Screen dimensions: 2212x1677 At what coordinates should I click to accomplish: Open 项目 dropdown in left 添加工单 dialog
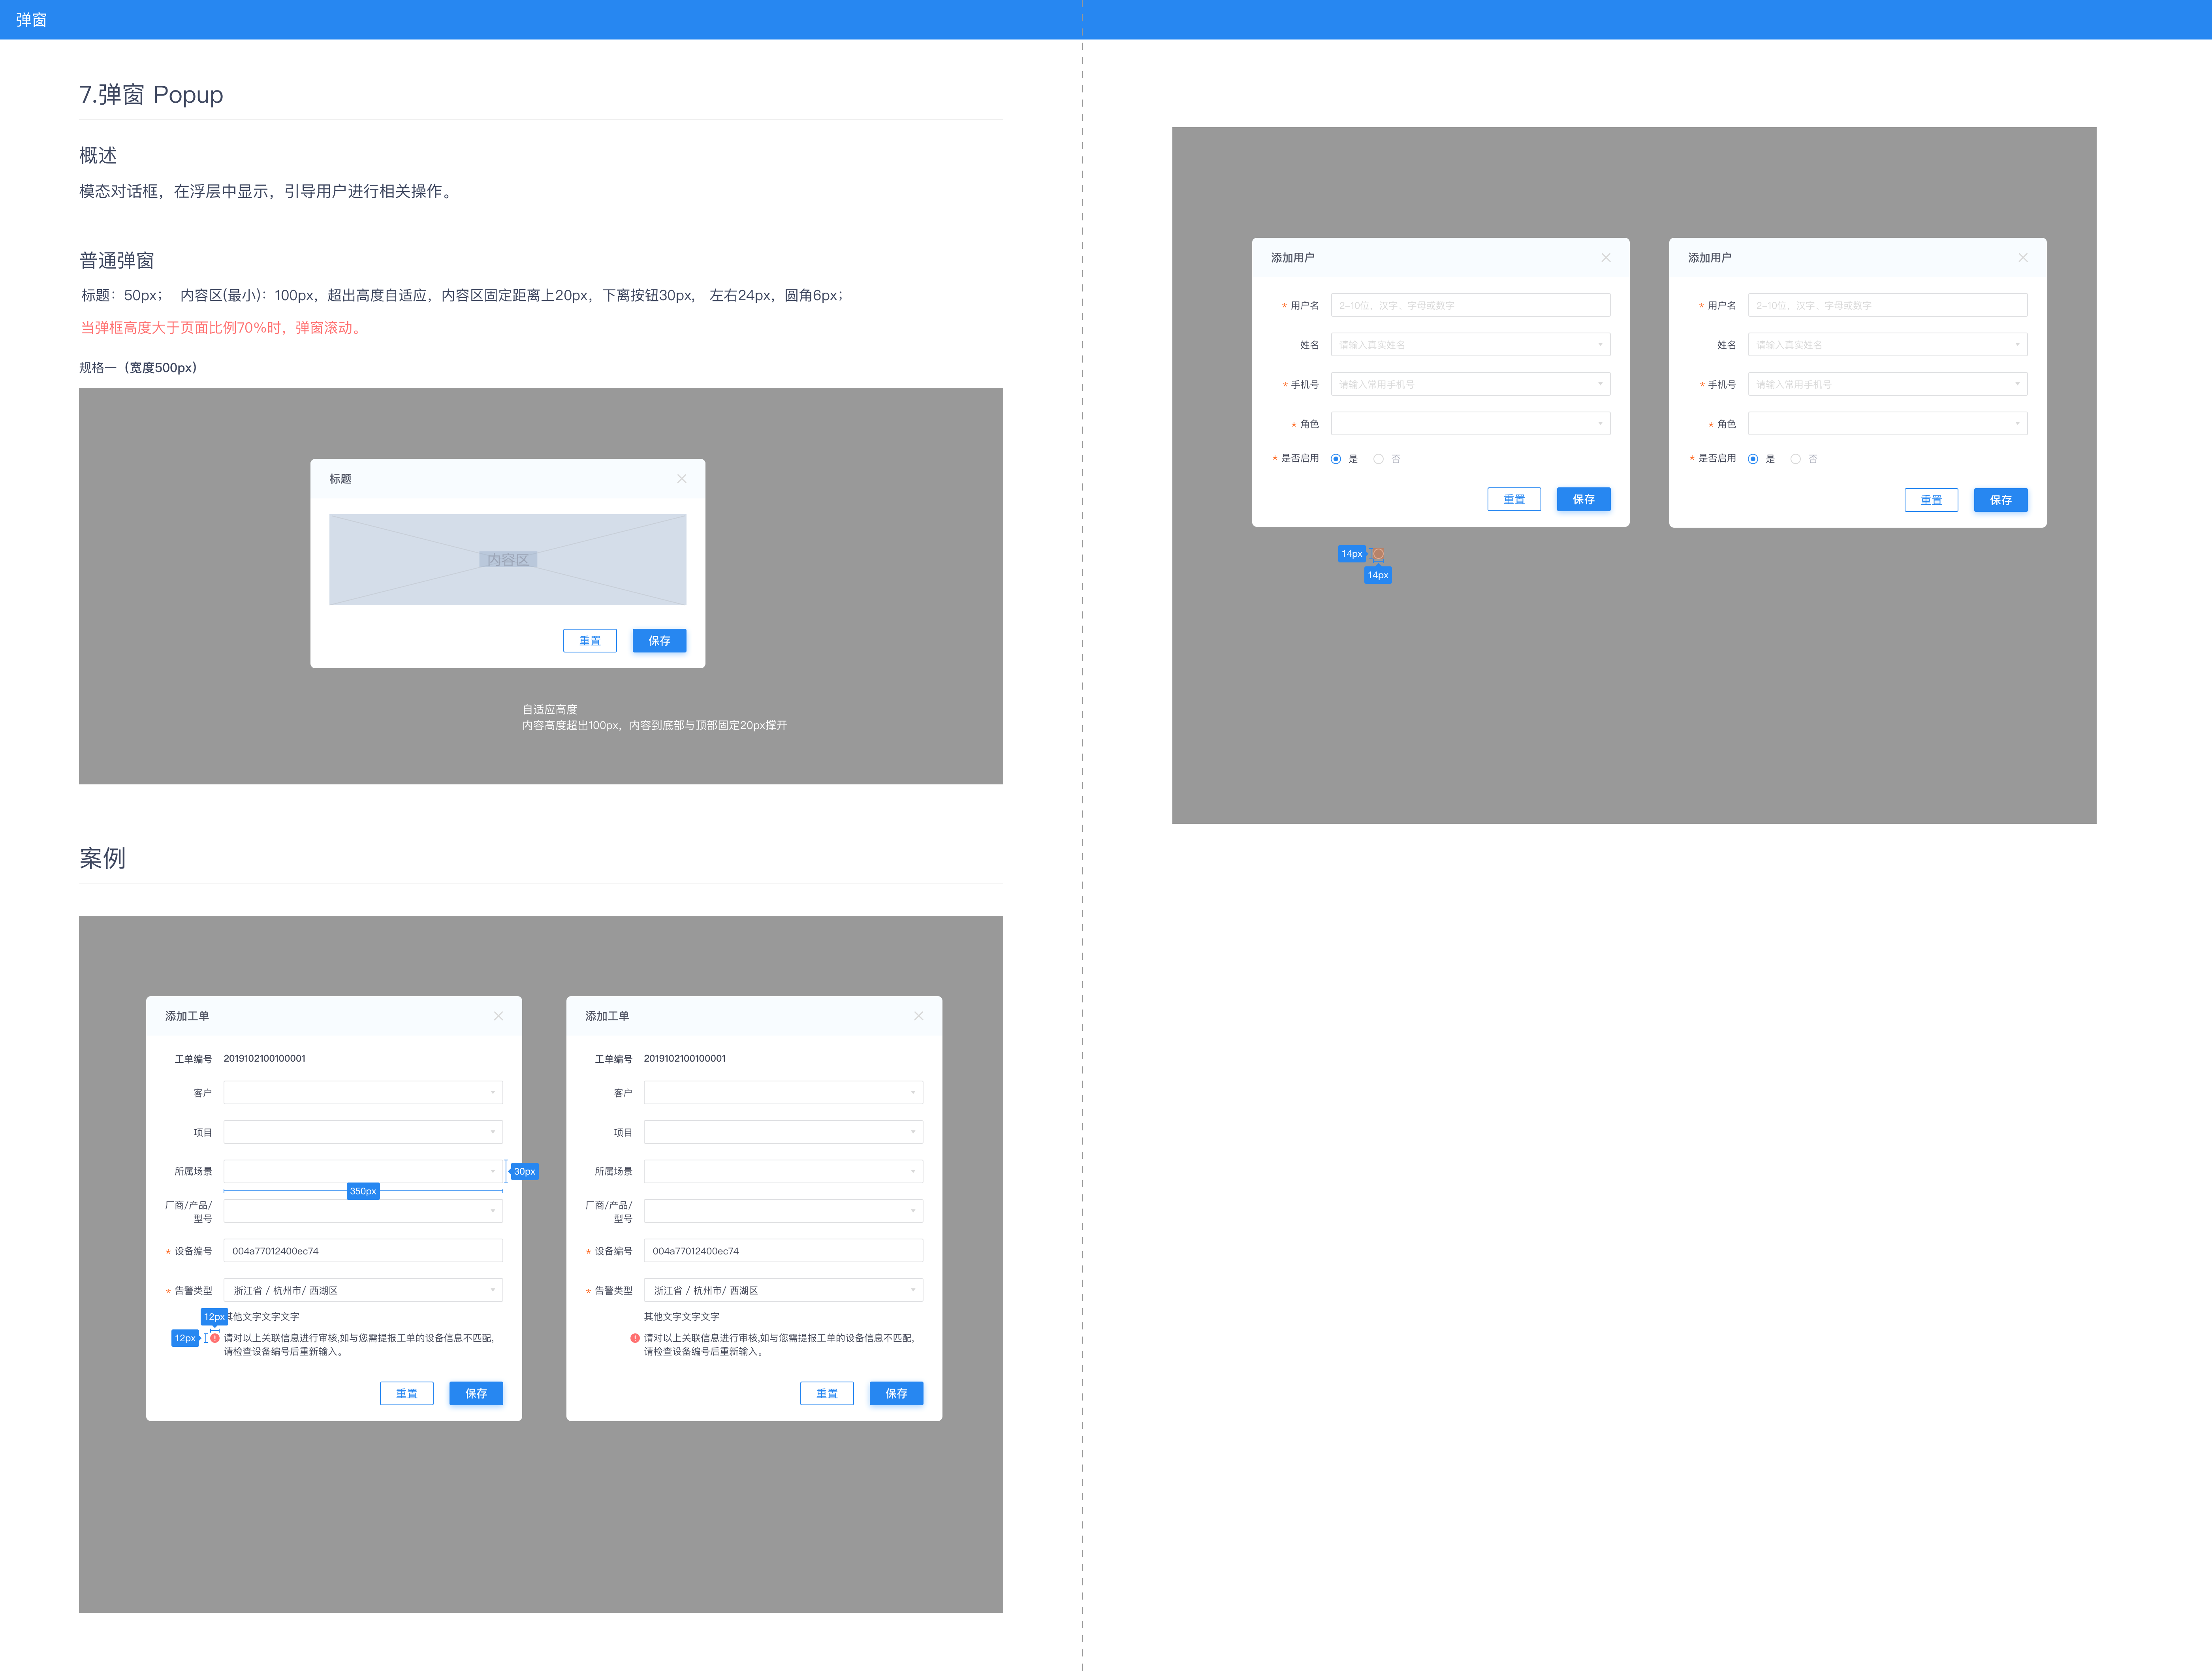(x=363, y=1132)
